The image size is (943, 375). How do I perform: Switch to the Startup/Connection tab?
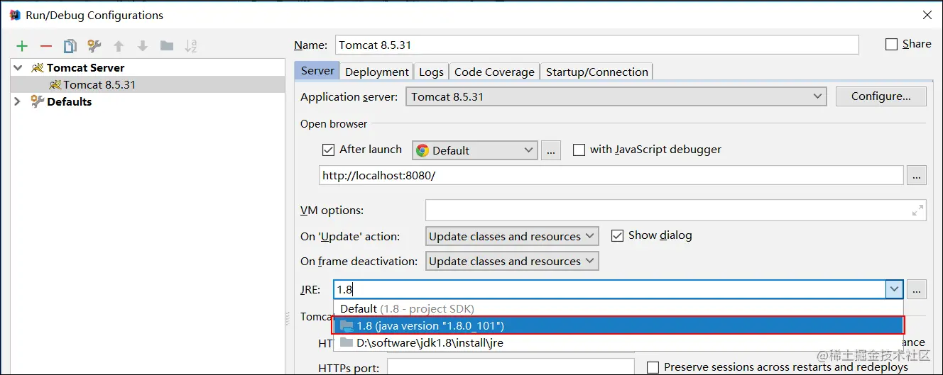tap(597, 72)
